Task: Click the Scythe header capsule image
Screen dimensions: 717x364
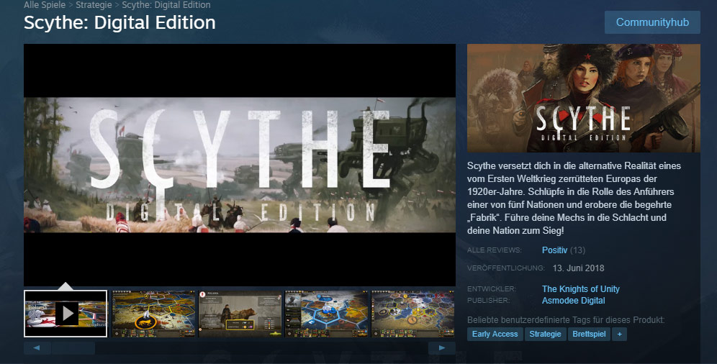Action: (584, 98)
